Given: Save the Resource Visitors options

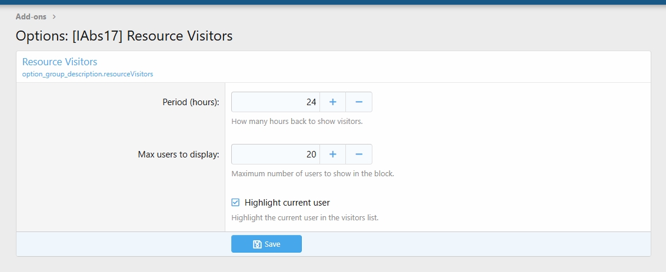Looking at the screenshot, I should 267,244.
